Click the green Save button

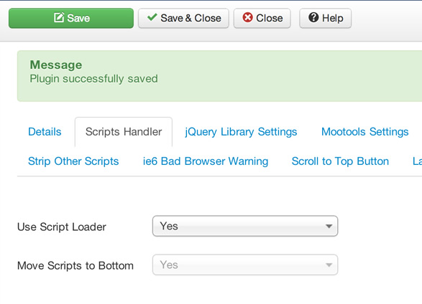71,18
